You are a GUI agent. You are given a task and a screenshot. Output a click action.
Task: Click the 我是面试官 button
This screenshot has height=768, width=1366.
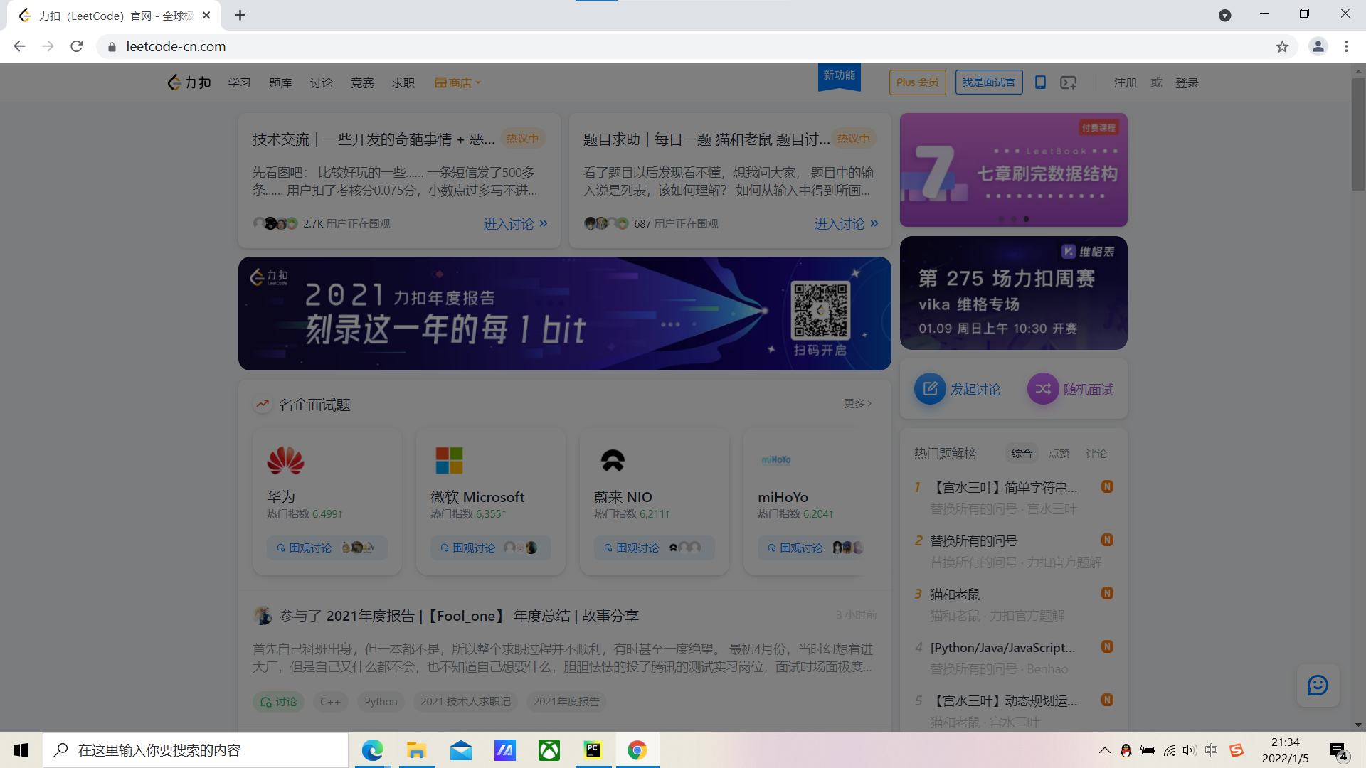(989, 82)
